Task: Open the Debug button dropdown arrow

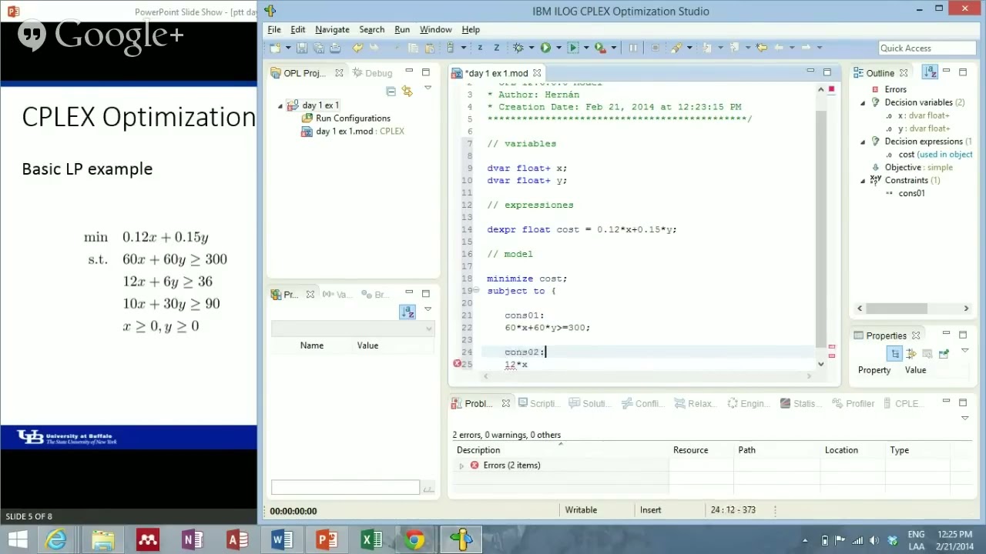Action: (x=531, y=48)
